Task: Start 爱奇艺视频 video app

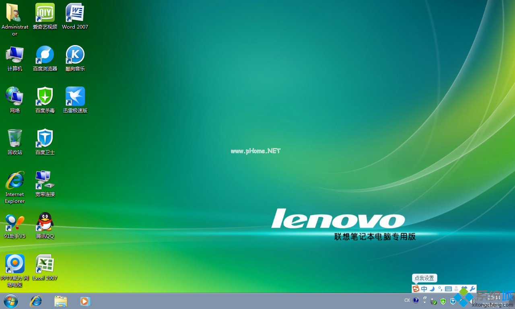Action: (x=45, y=13)
